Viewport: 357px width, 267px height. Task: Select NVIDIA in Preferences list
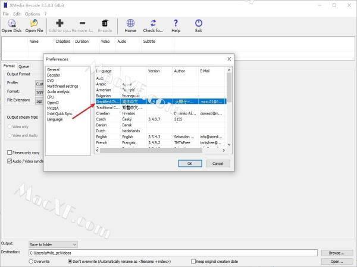pyautogui.click(x=53, y=109)
